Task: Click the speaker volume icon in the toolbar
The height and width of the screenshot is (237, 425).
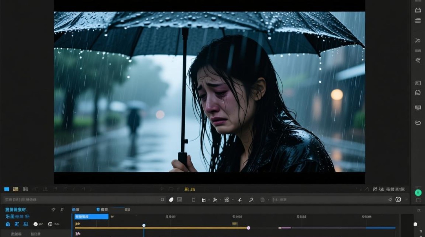Action: (390, 200)
